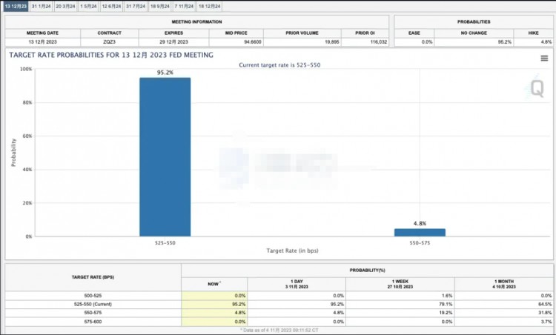
Task: Click the 575-600 target rate row label
Action: click(93, 322)
